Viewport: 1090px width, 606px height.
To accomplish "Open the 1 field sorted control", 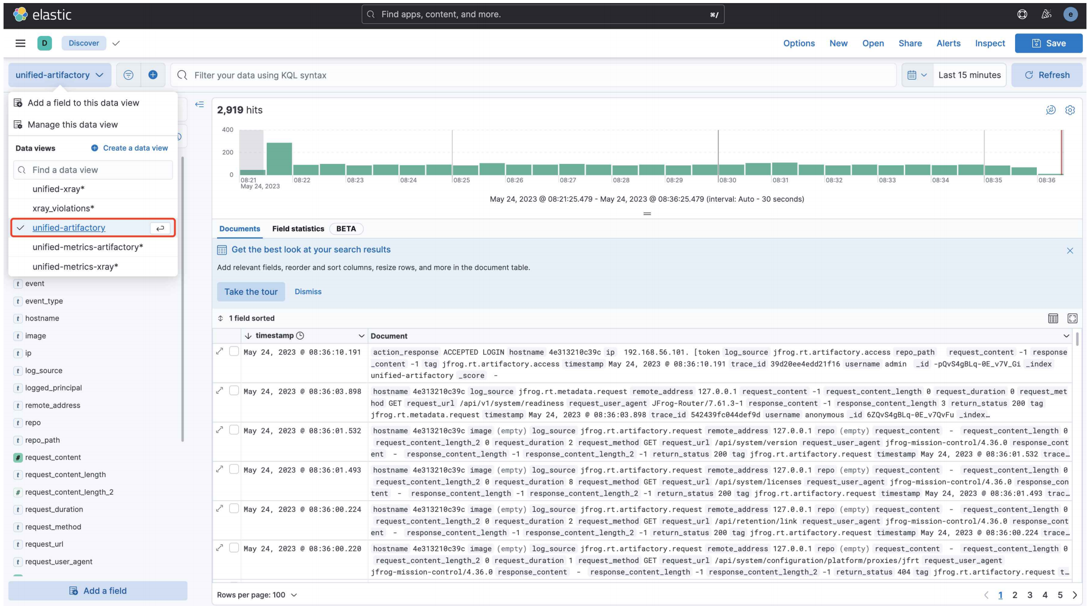I will [246, 318].
